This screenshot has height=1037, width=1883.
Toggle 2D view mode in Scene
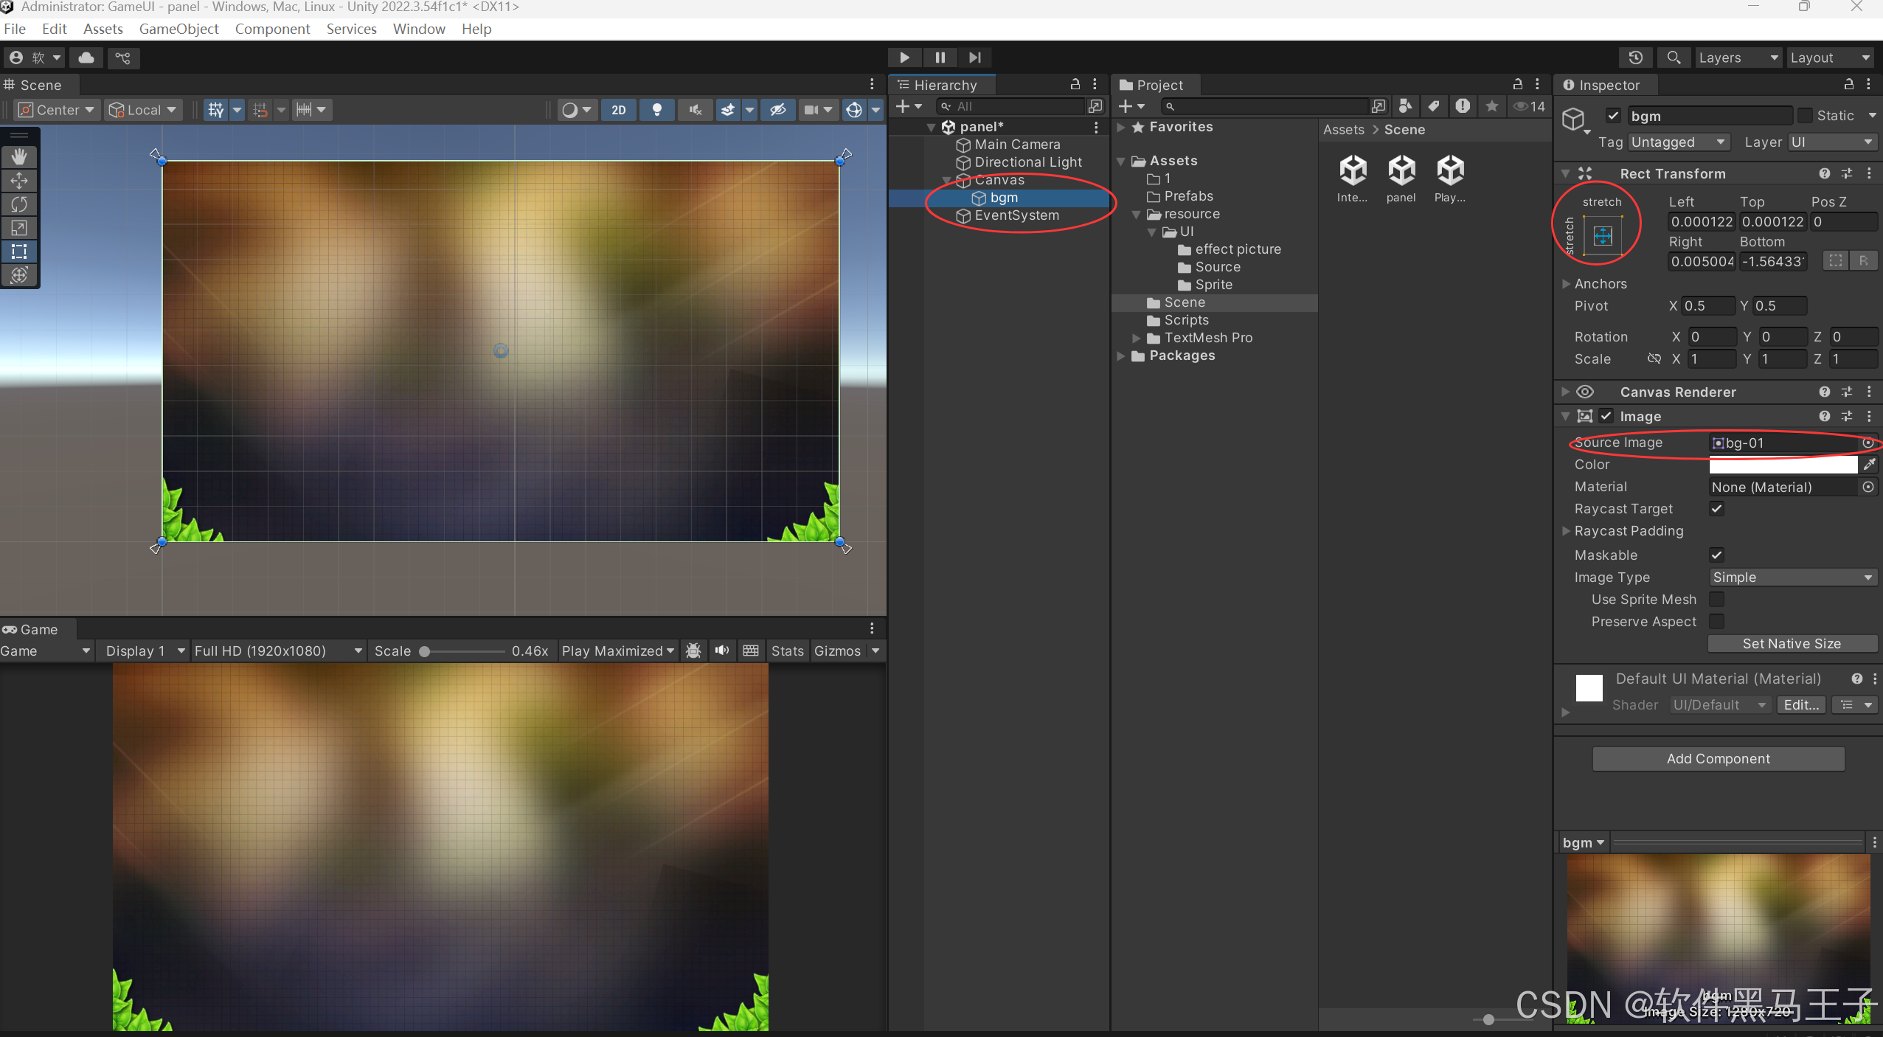(618, 110)
